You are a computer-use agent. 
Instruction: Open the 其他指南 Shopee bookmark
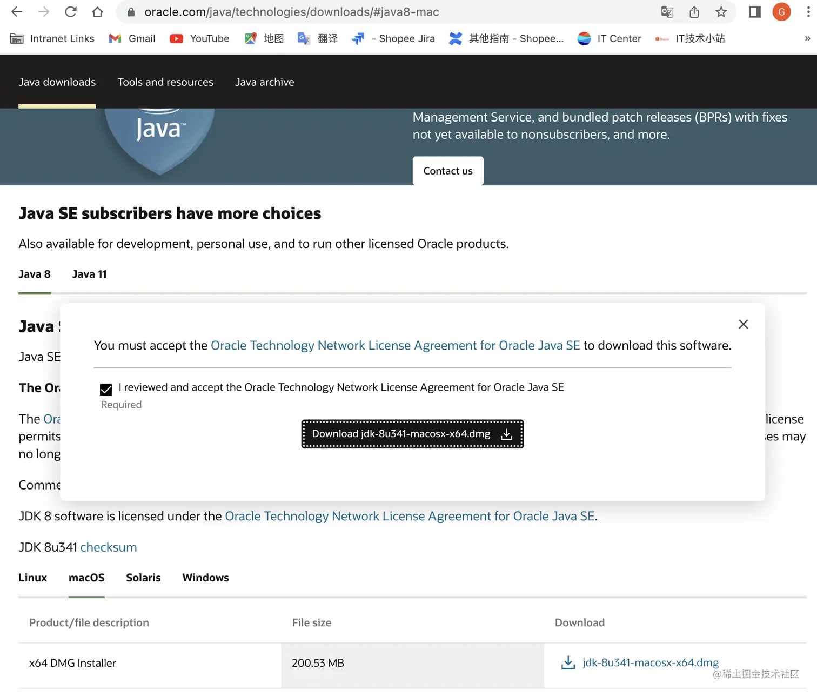click(506, 38)
